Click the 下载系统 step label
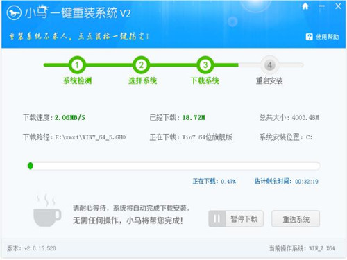 (x=205, y=80)
